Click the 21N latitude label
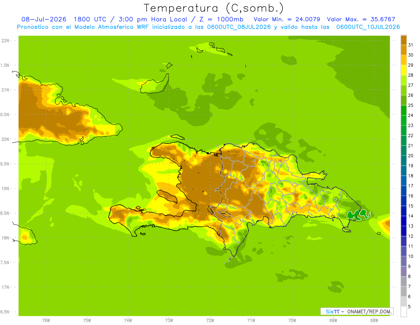420x325 pixels. pyautogui.click(x=5, y=90)
